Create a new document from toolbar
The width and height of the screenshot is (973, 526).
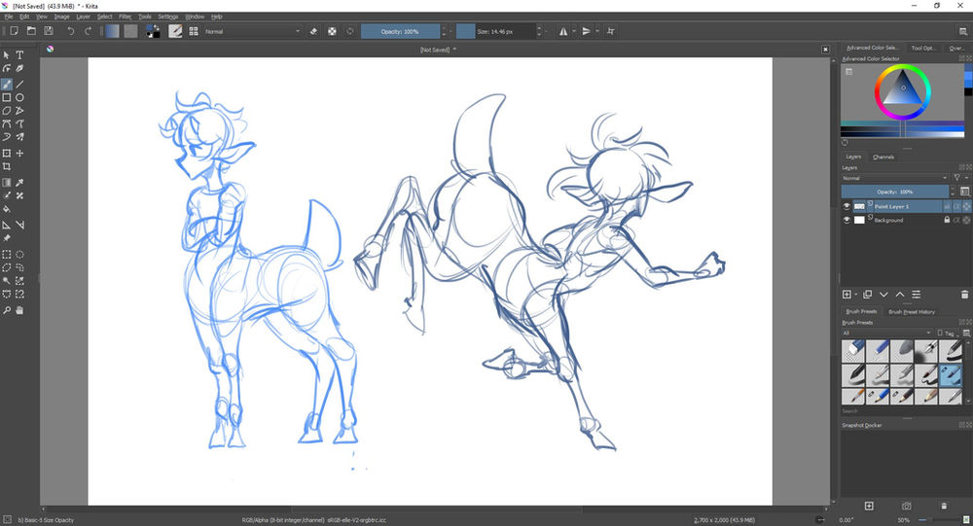pos(14,31)
